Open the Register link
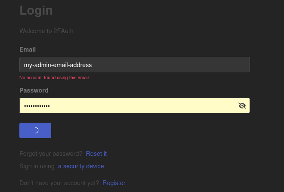 pyautogui.click(x=114, y=183)
